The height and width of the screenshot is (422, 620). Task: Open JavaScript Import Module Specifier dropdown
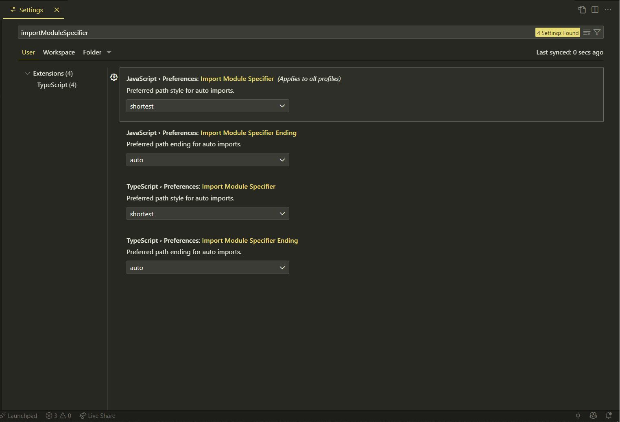click(208, 106)
